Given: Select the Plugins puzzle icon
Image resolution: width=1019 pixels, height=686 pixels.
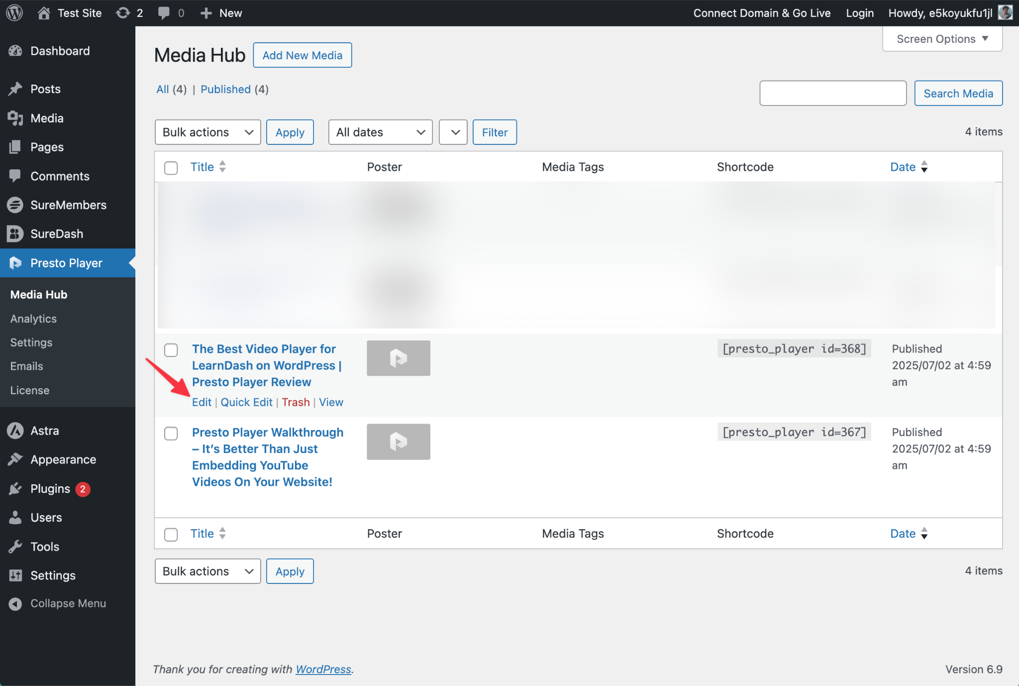Looking at the screenshot, I should 15,488.
